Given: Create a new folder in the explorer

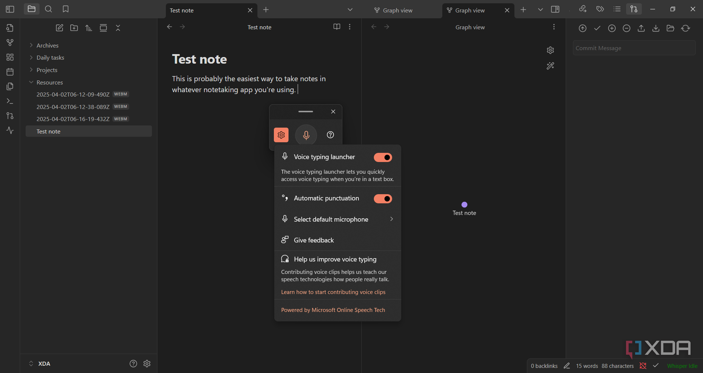Looking at the screenshot, I should pos(74,28).
